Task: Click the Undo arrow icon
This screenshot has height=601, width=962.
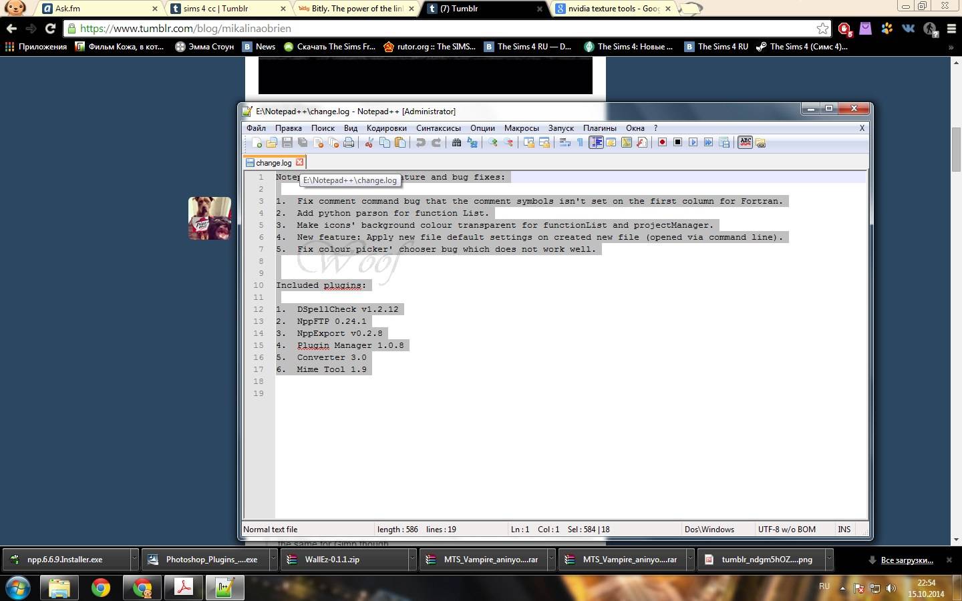Action: (x=420, y=142)
